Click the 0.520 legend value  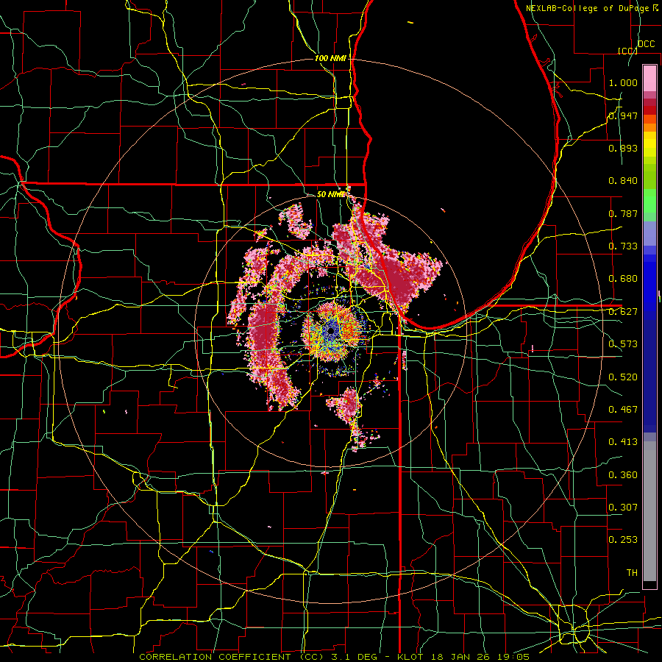point(623,377)
